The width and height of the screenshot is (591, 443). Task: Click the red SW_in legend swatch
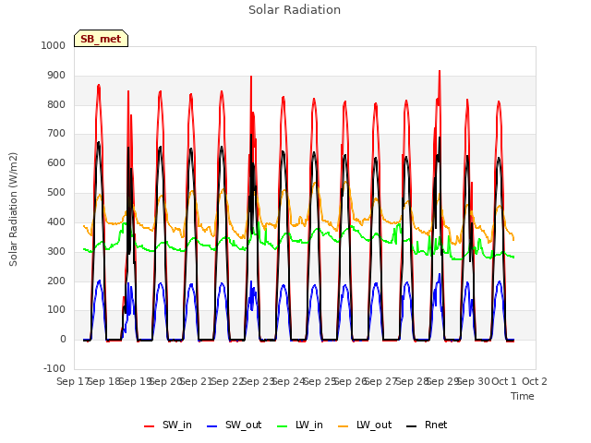(150, 426)
